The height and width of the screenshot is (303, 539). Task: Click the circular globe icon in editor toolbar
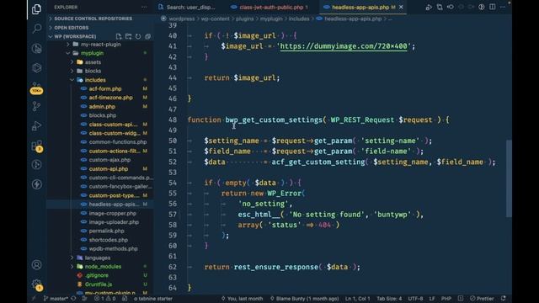coord(481,8)
